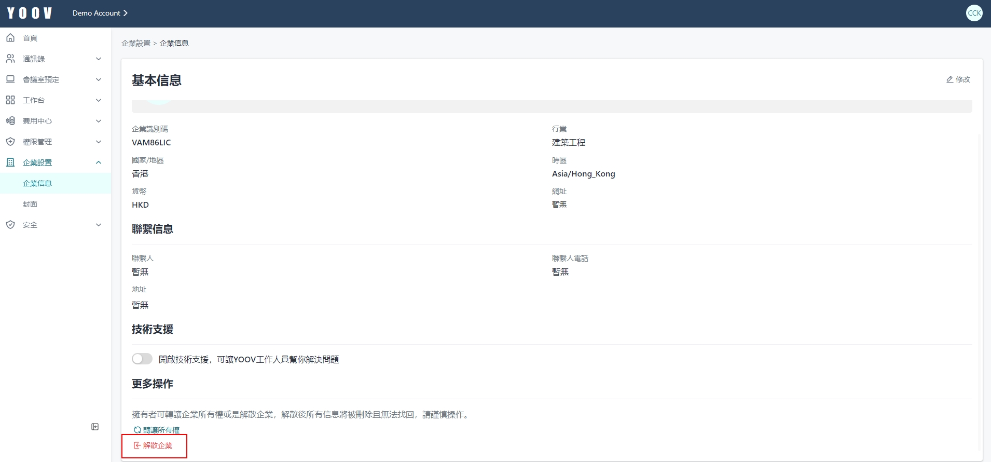Select the 封面 submenu item
Viewport: 991px width, 462px height.
click(x=30, y=204)
